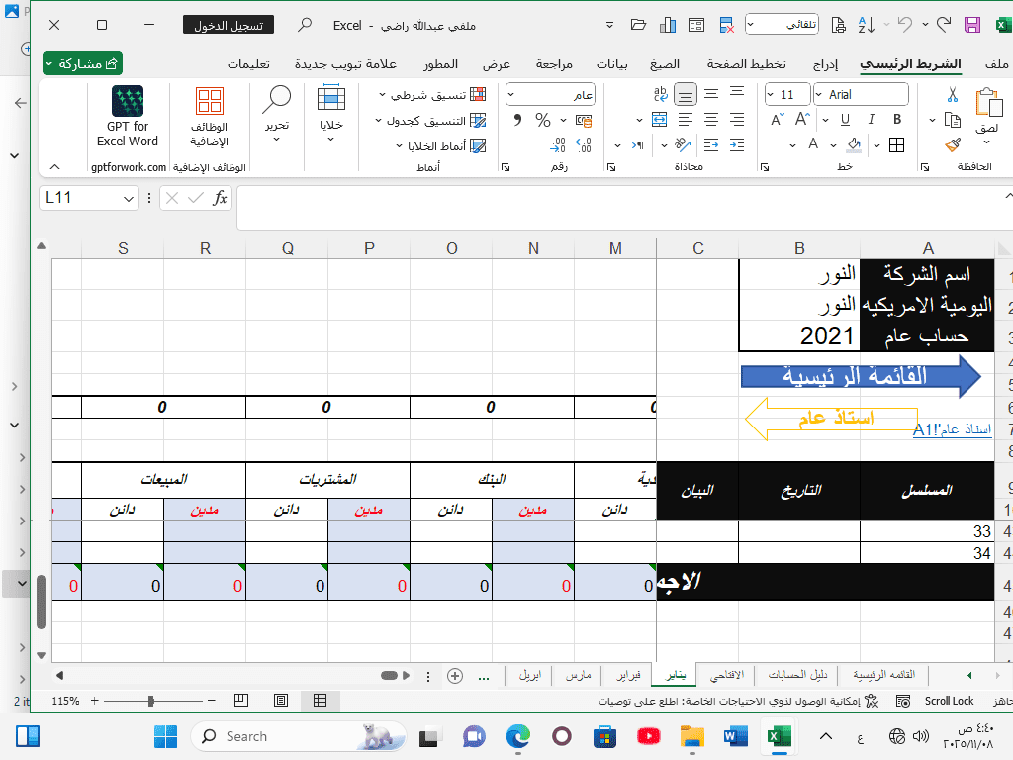Follow the استاذ عام!A1 hyperlink
1013x760 pixels.
point(952,429)
